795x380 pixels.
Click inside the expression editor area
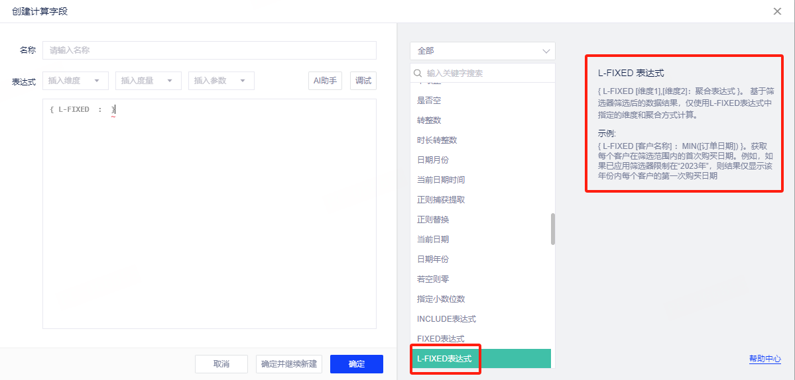tap(210, 218)
